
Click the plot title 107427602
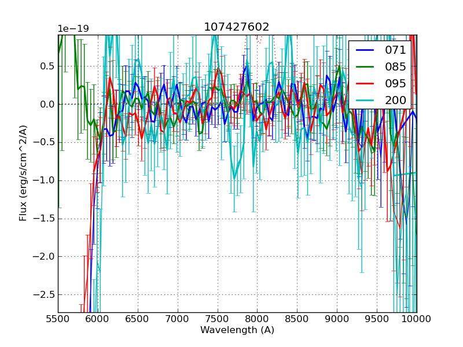237,27
